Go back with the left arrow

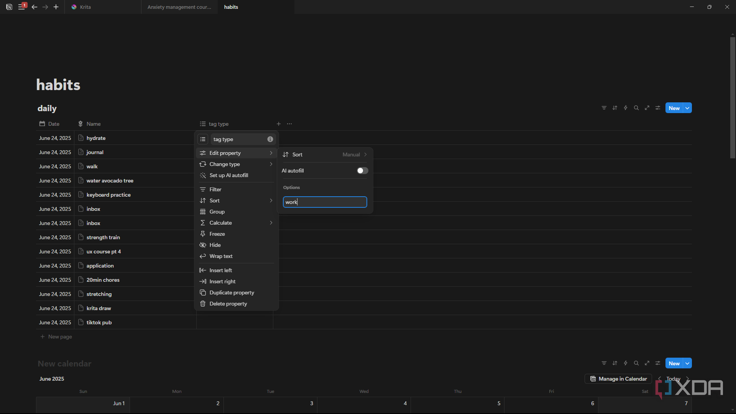(x=34, y=7)
